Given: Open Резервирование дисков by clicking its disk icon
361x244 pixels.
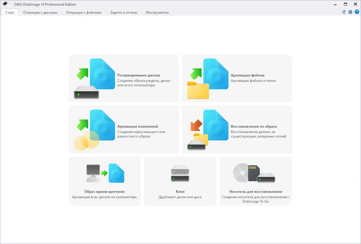Looking at the screenshot, I should point(86,92).
